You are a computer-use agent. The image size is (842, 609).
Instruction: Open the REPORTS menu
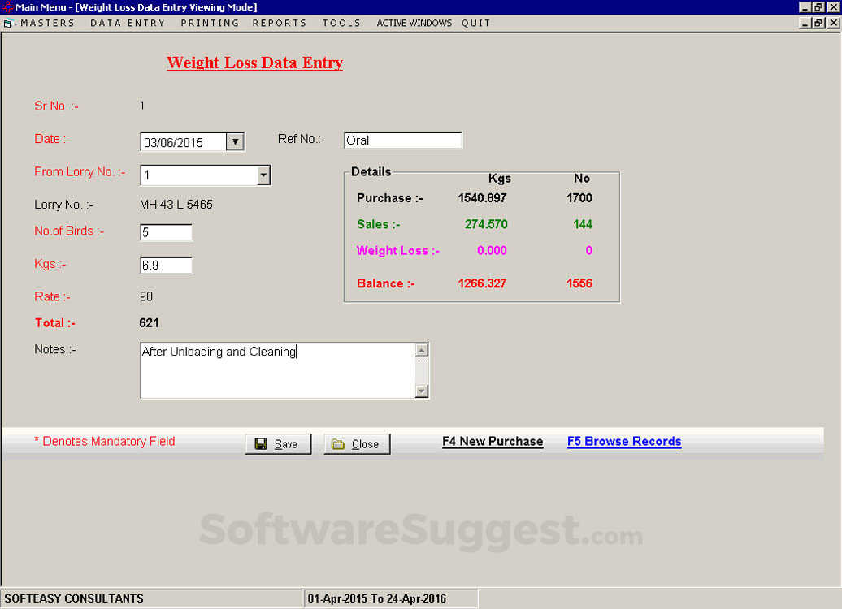pos(280,23)
